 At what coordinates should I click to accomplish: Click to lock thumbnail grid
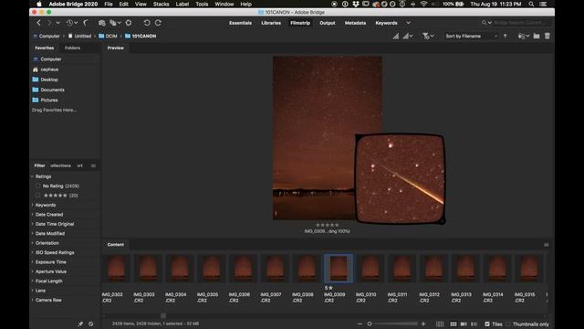tap(440, 324)
